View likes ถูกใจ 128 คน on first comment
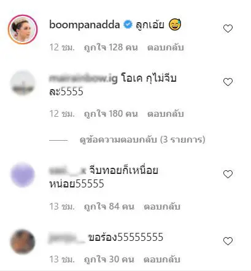The image size is (251, 271). click(x=111, y=47)
